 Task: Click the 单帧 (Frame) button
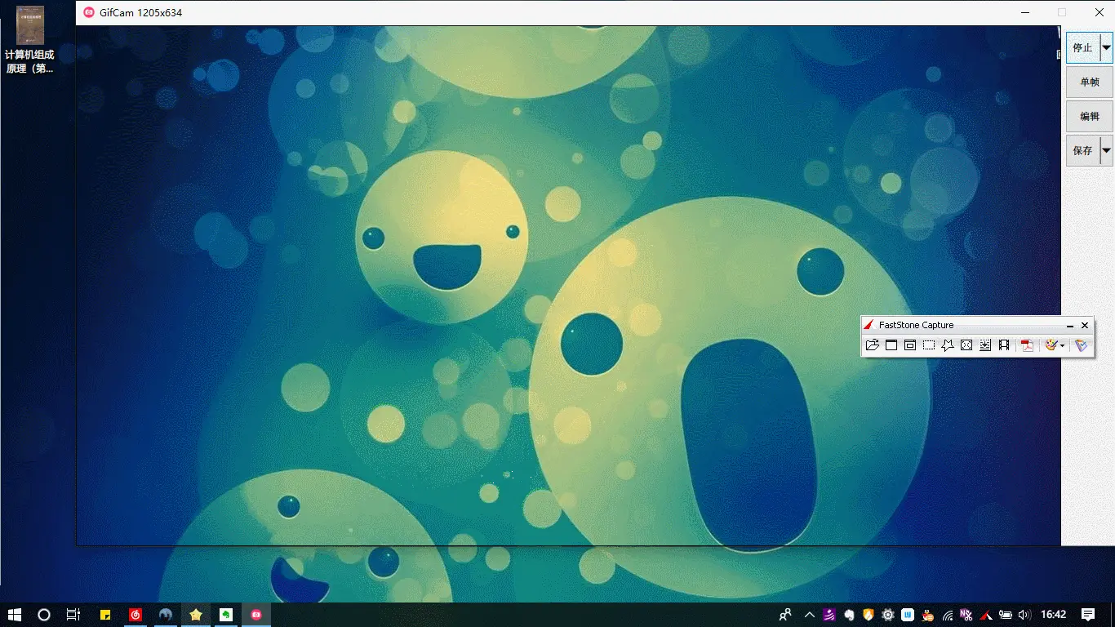[x=1090, y=82]
